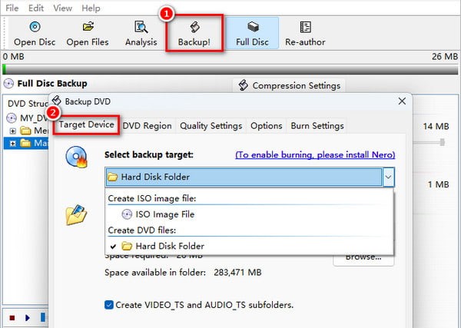Image resolution: width=461 pixels, height=328 pixels.
Task: Click the space available value 283,471 MB
Action: coord(237,273)
